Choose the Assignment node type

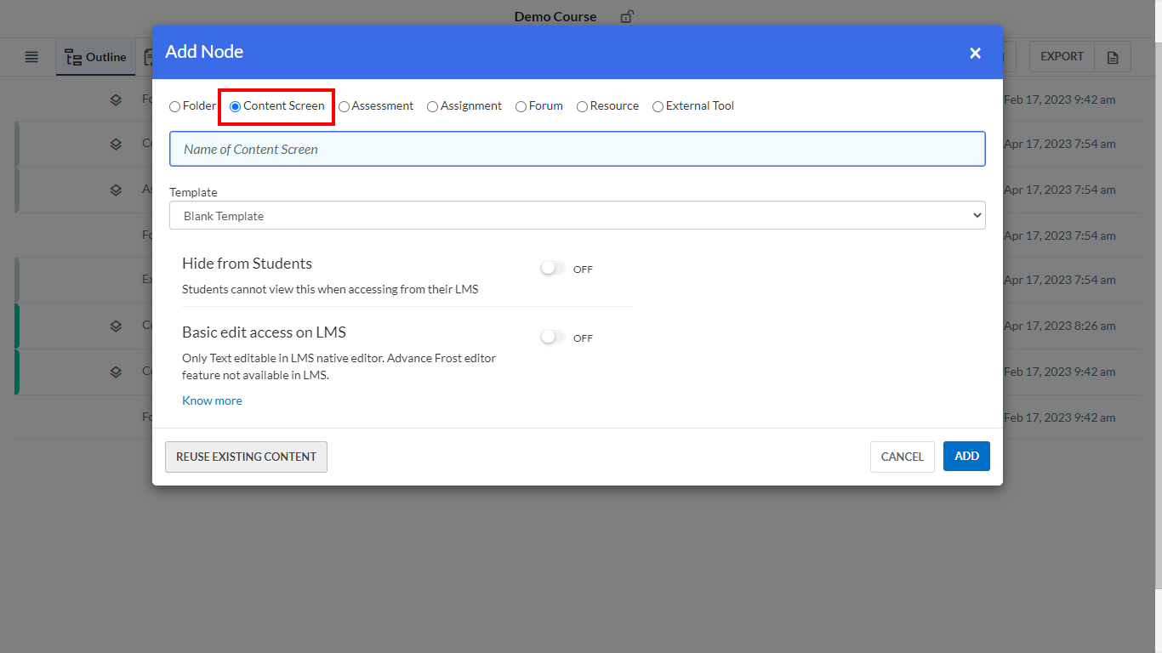[432, 106]
